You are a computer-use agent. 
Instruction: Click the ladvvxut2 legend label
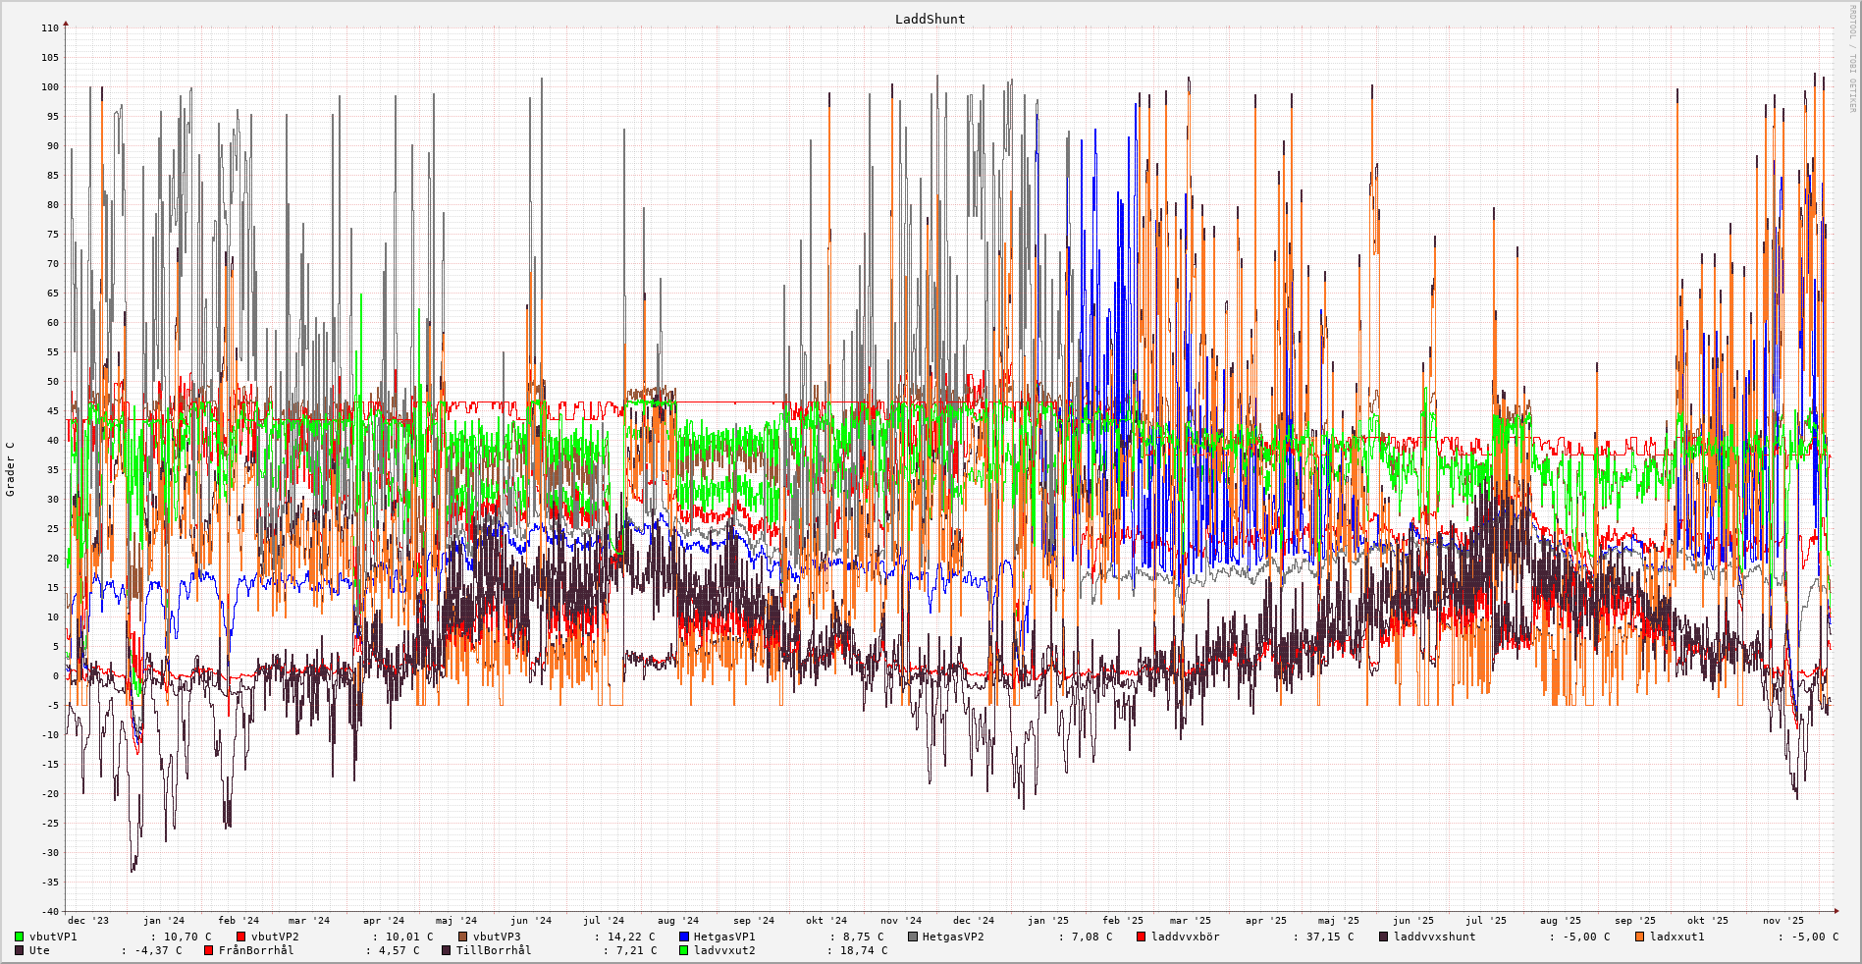point(724,950)
